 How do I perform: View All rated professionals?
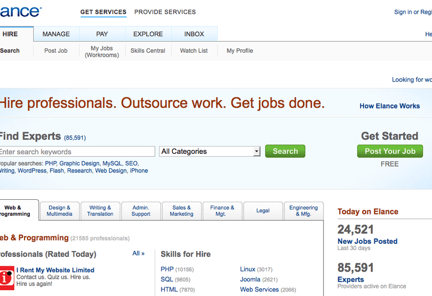click(x=138, y=254)
